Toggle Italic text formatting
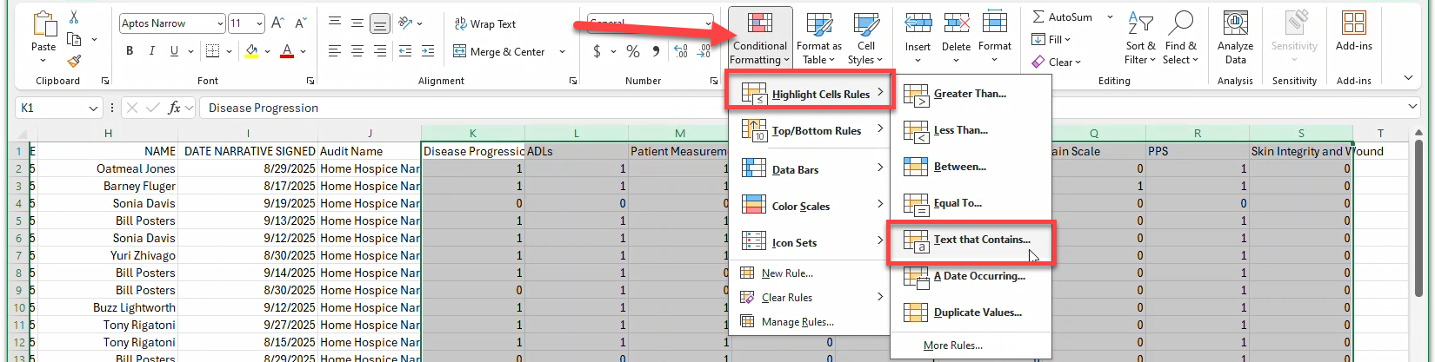 click(x=152, y=51)
